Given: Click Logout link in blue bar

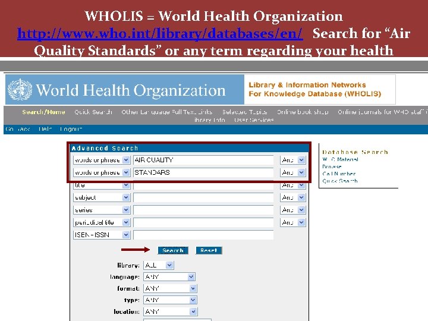Looking at the screenshot, I should [x=71, y=129].
